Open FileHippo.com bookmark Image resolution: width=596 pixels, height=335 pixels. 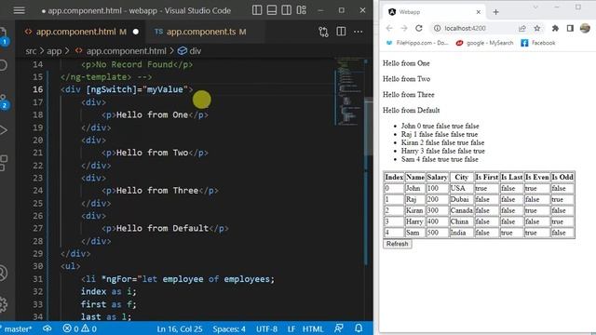417,43
